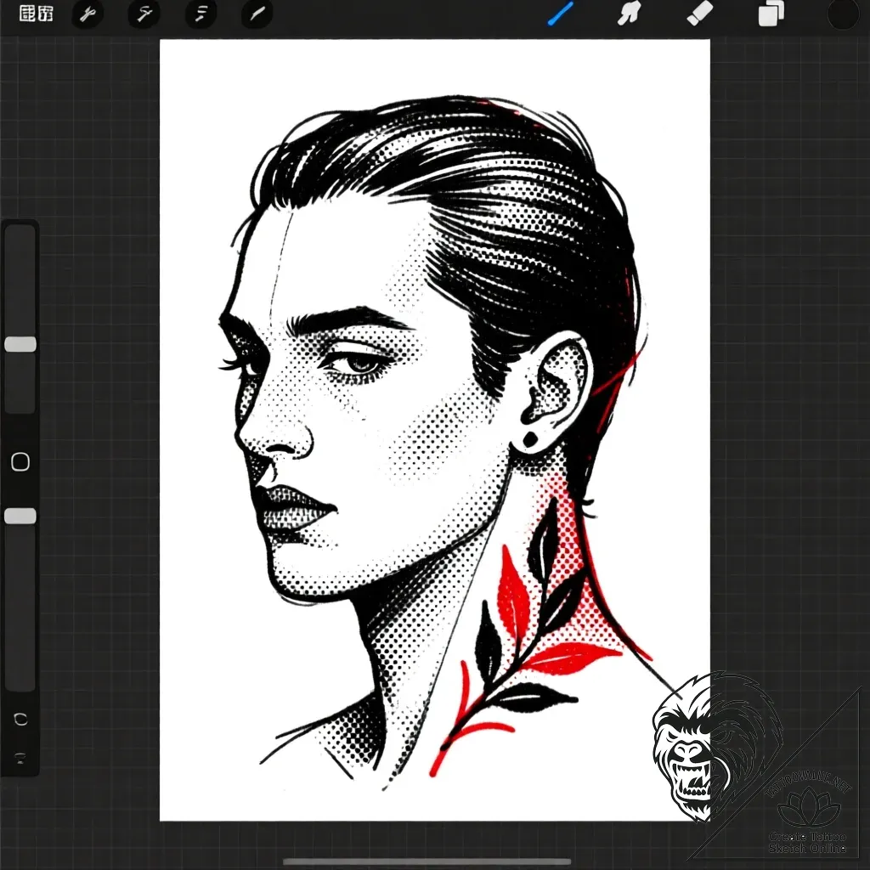Open the Adjustments magic wand menu
This screenshot has width=870, height=870.
click(144, 14)
